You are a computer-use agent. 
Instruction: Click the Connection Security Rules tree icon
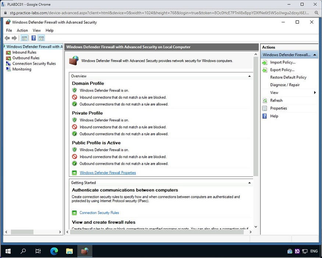(8, 64)
